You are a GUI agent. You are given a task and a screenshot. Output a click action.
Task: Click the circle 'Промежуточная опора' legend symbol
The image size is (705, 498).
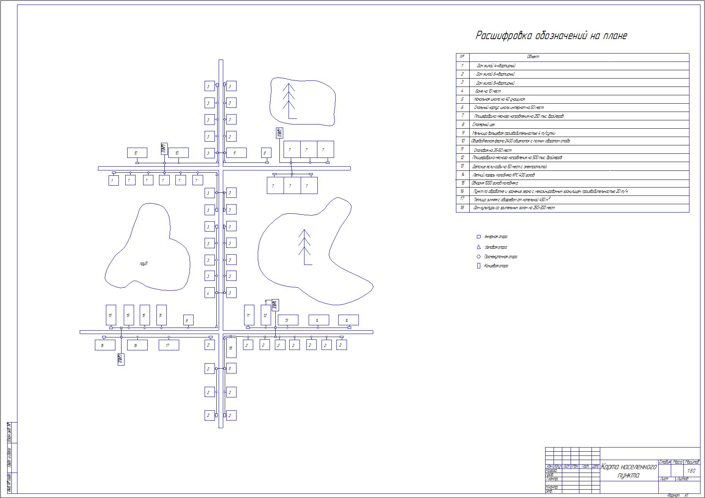point(479,257)
